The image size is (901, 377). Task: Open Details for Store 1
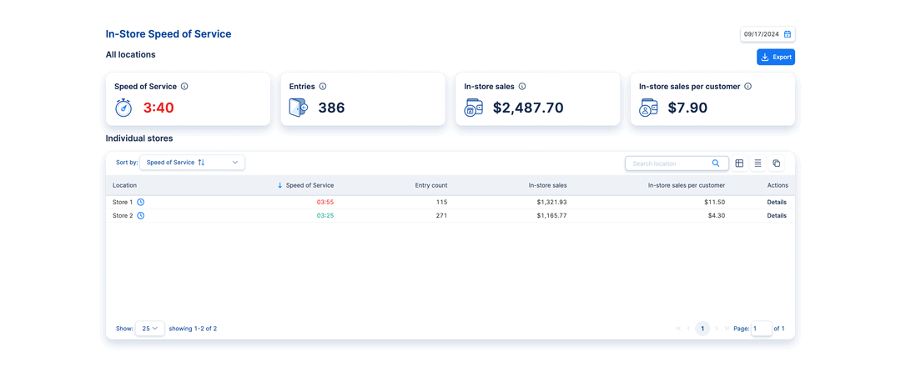coord(777,202)
